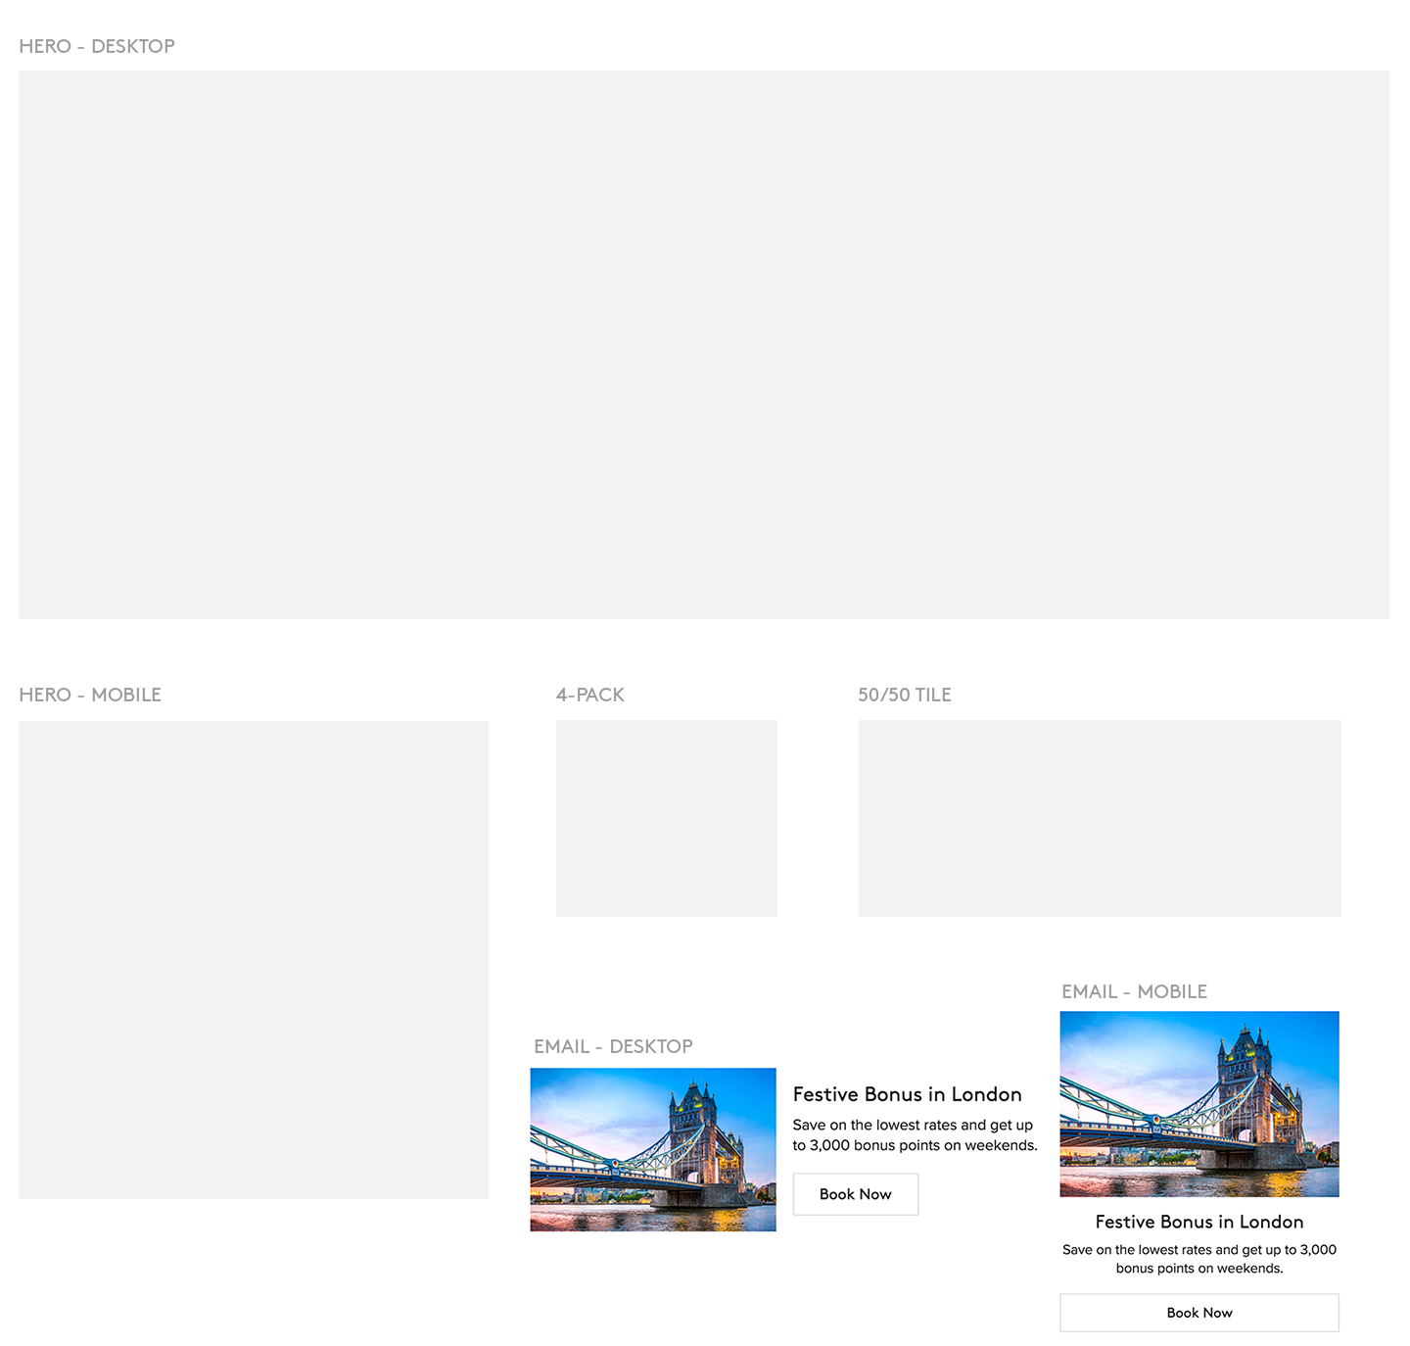Select the 4-Pack gray placeholder box
This screenshot has height=1346, width=1410.
tap(666, 818)
